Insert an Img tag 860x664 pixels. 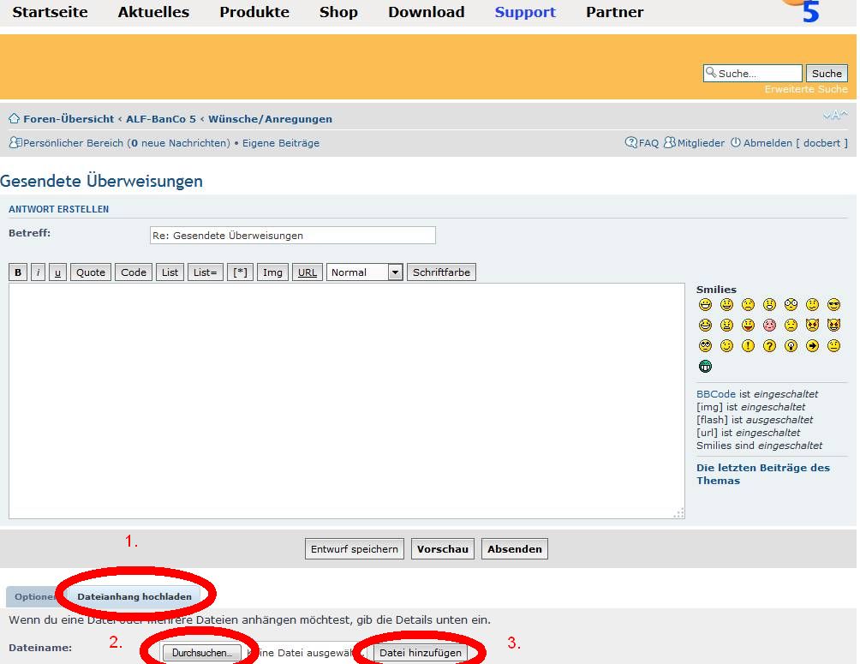point(272,272)
